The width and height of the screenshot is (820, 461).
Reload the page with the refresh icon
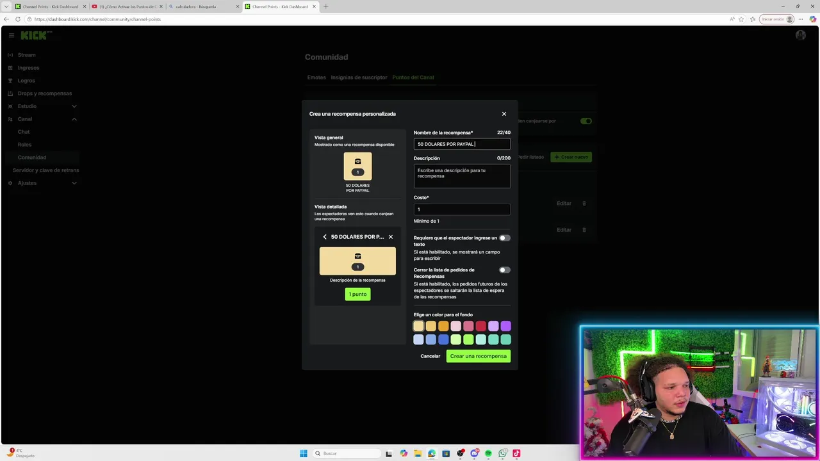(x=17, y=19)
